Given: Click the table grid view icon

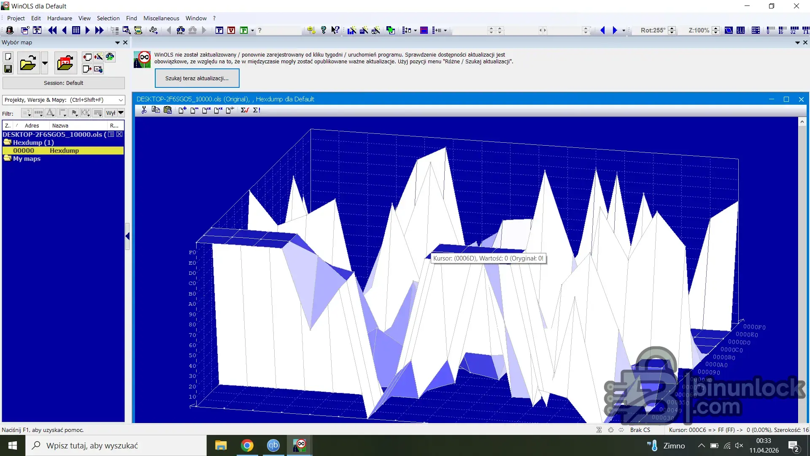Looking at the screenshot, I should point(76,30).
